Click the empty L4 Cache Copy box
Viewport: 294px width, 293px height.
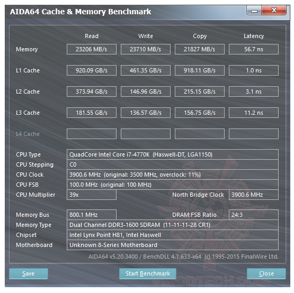pyautogui.click(x=200, y=134)
